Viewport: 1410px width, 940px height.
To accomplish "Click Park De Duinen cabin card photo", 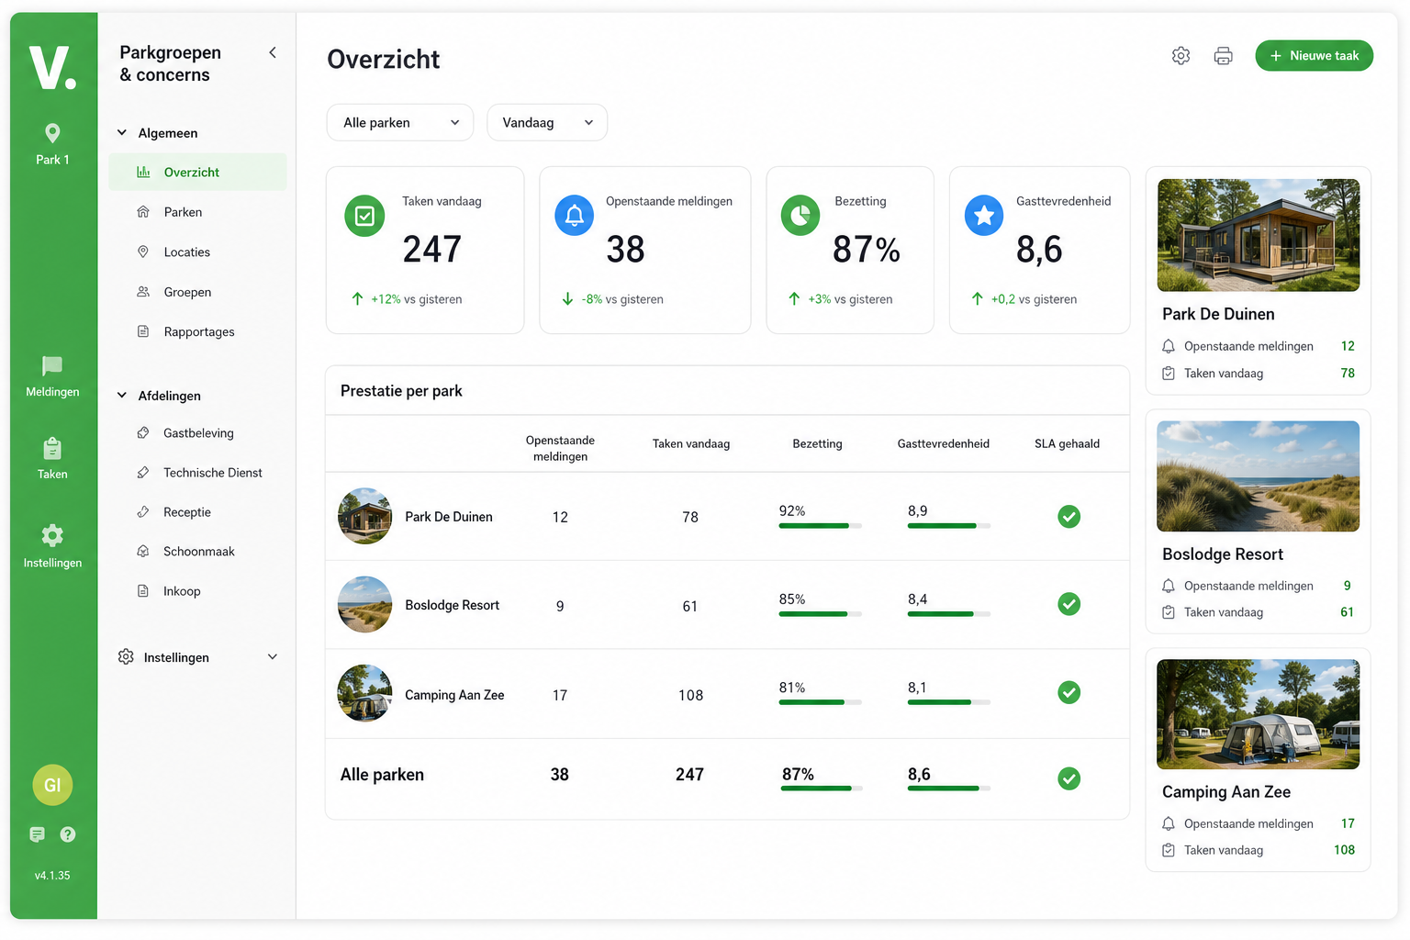I will (x=1258, y=235).
